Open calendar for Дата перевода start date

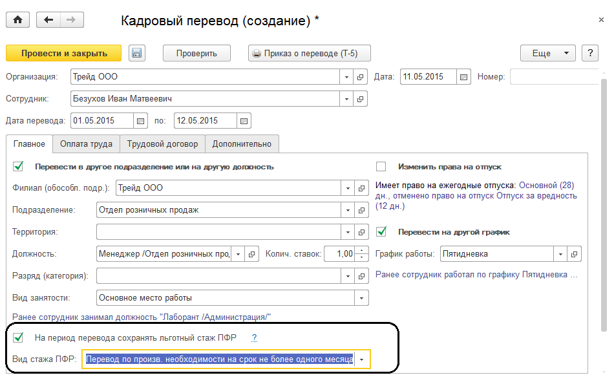coord(141,121)
